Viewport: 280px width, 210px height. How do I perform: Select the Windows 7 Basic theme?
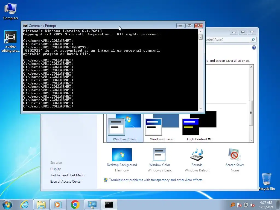point(125,128)
